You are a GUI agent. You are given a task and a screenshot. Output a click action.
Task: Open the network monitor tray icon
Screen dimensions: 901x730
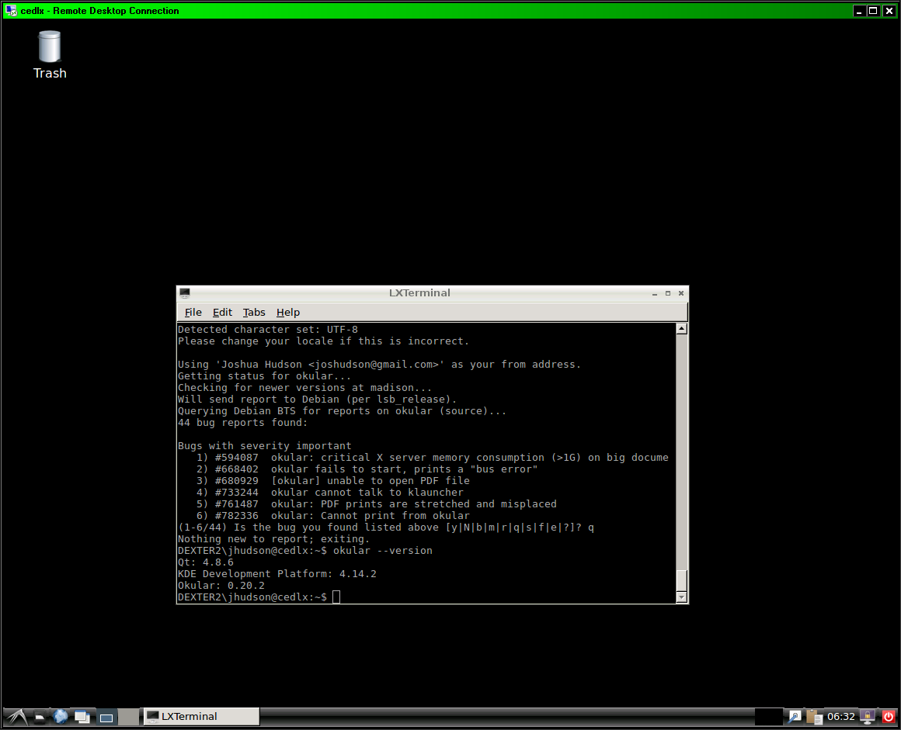795,716
